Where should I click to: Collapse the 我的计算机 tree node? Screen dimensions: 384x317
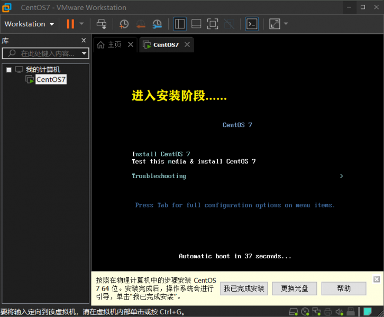[x=9, y=70]
